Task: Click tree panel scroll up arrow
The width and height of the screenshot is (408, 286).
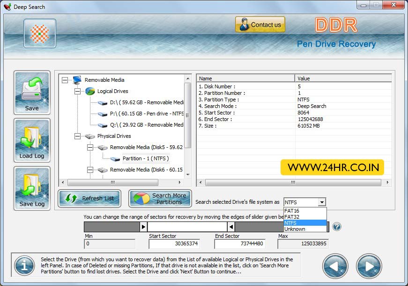Action: (x=188, y=79)
